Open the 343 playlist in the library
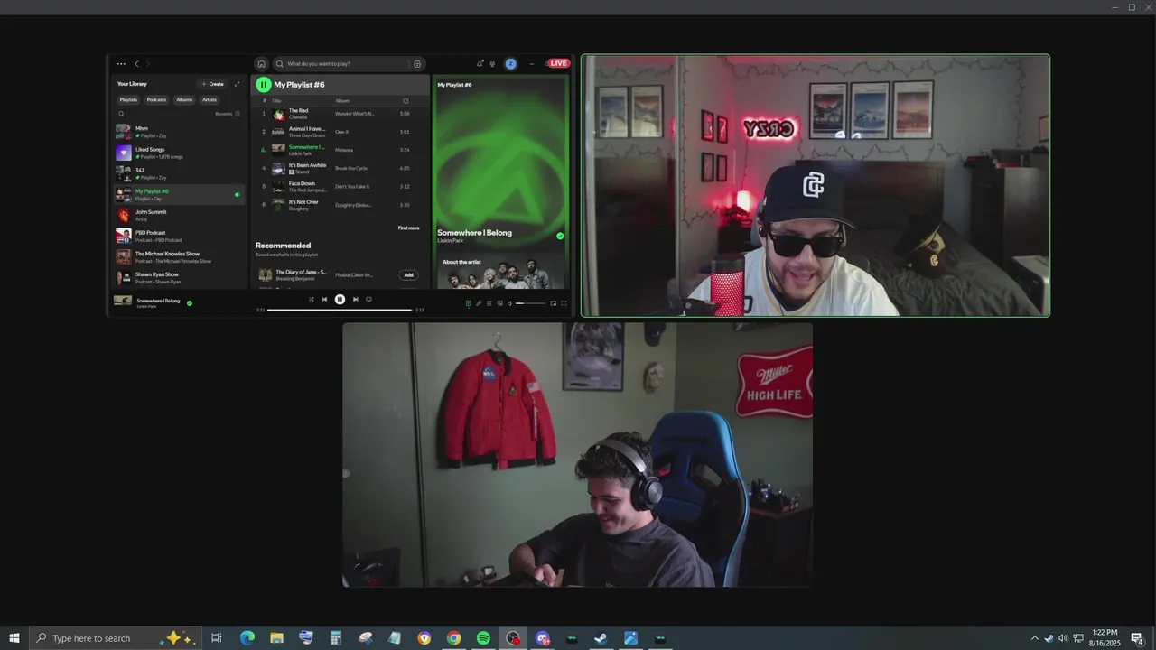1156x650 pixels. 179,173
